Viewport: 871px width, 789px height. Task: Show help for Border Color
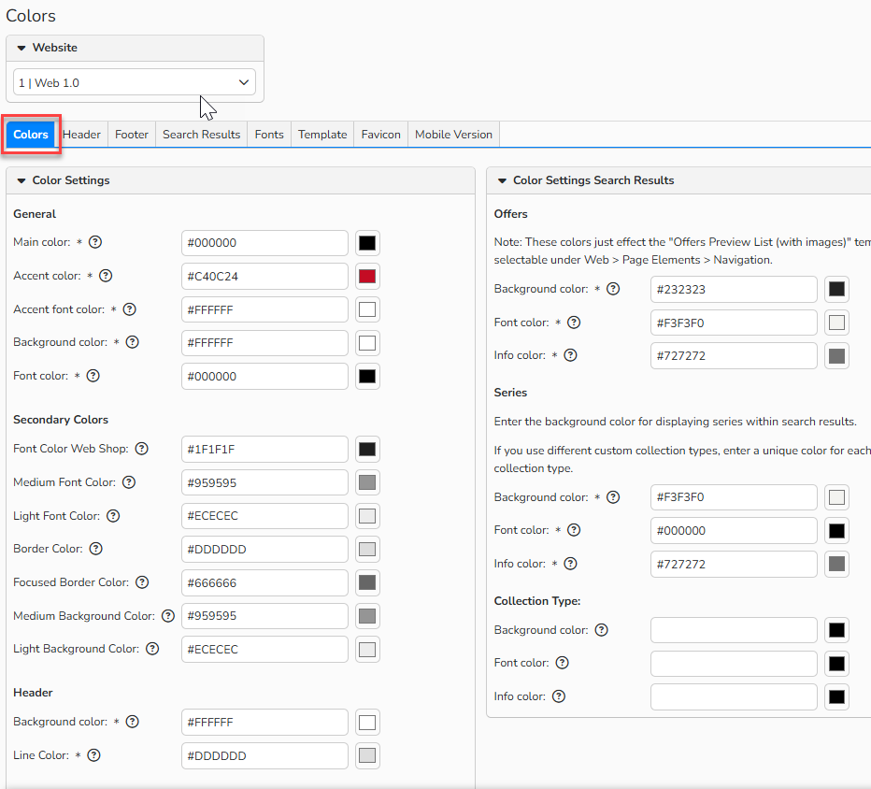[96, 549]
